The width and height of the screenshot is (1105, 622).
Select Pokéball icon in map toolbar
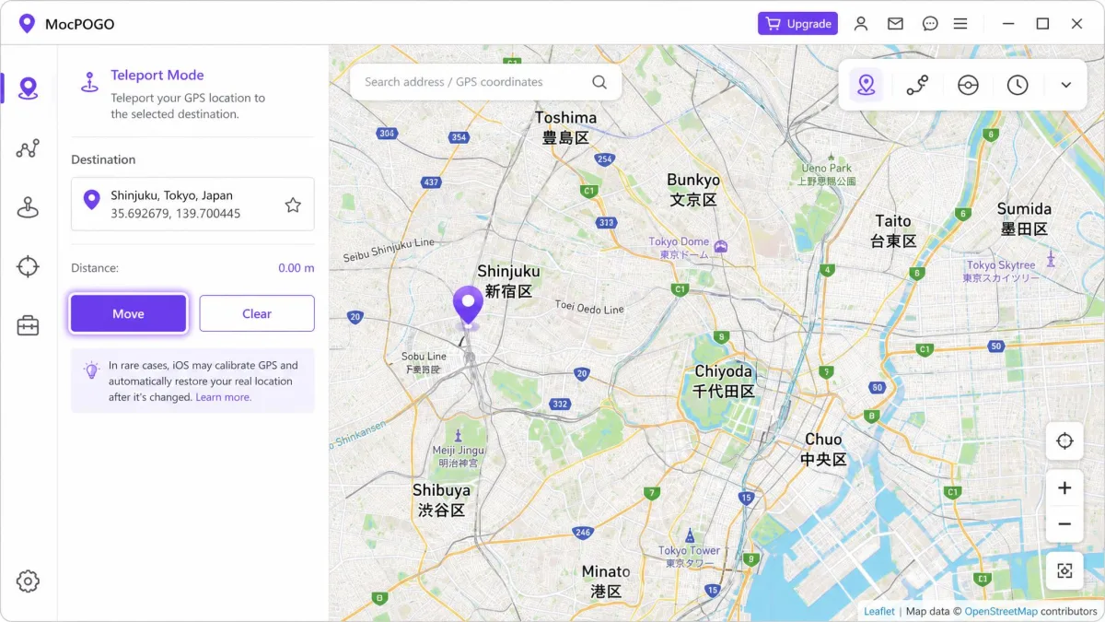click(x=968, y=85)
